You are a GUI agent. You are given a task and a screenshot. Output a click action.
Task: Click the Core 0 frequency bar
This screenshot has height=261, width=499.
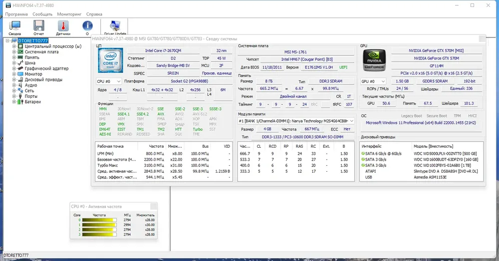point(99,220)
